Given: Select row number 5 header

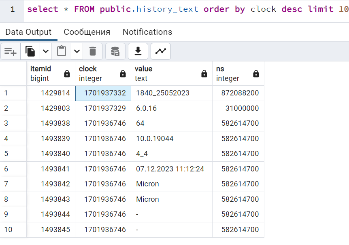Looking at the screenshot, I should (13, 154).
